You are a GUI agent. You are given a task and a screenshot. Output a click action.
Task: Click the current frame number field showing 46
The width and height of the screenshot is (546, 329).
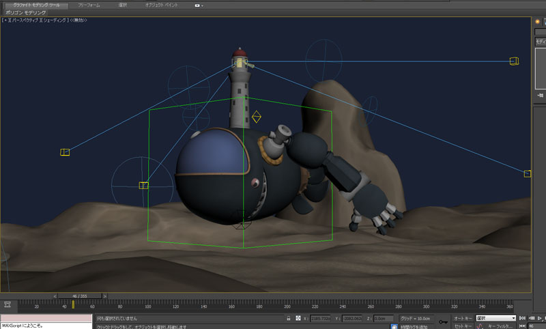point(537,326)
